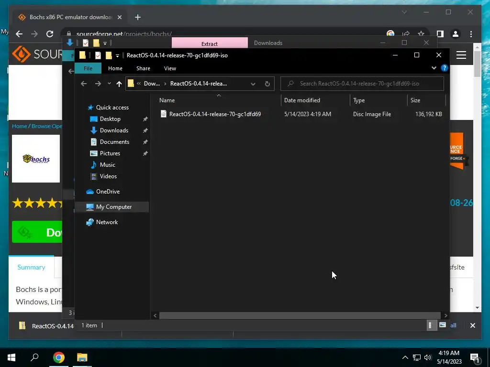Open the ReactOS-0.4.14-release-70-gc1dfd69 disc image file
Viewport: 490px width, 367px height.
tap(215, 114)
